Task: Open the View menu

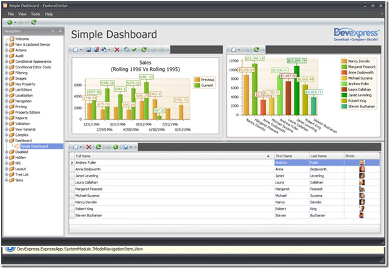Action: pyautogui.click(x=22, y=14)
